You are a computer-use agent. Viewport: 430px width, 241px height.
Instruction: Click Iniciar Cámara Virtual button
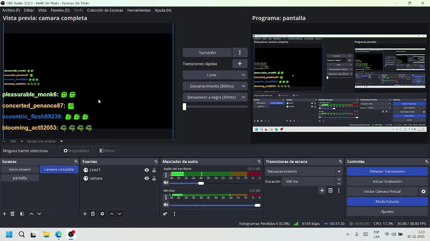pos(382,191)
